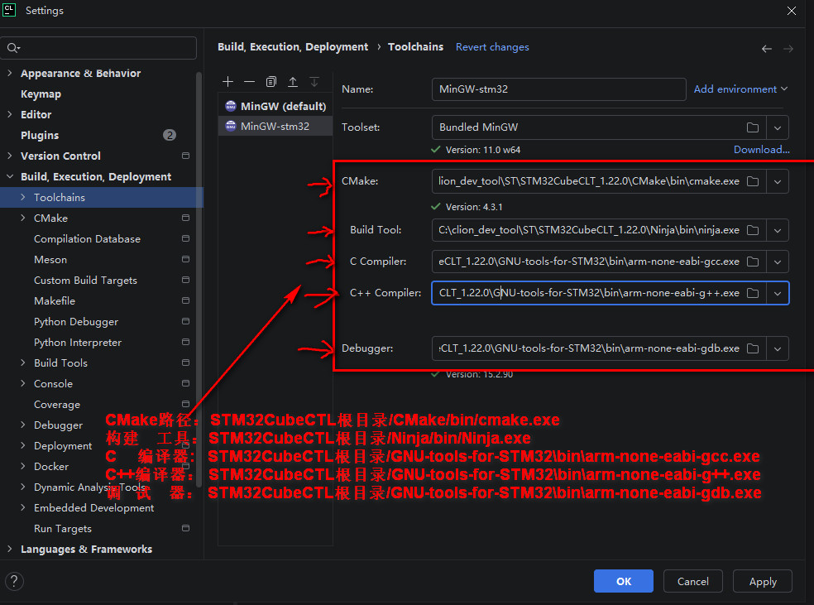Click the Name input field
The width and height of the screenshot is (814, 605).
coord(558,89)
